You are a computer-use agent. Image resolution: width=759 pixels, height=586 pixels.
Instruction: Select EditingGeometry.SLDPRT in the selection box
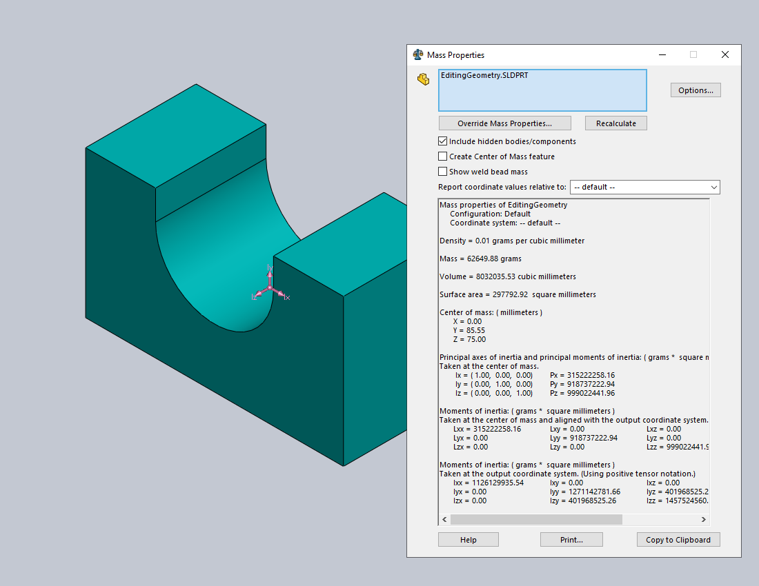click(484, 76)
